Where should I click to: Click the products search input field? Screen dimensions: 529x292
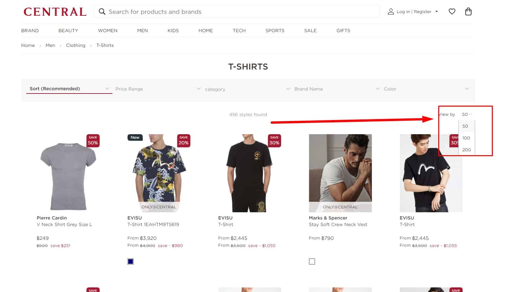coord(230,11)
